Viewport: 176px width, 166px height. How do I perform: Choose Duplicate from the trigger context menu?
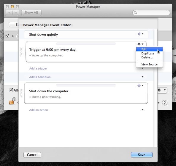click(149, 53)
